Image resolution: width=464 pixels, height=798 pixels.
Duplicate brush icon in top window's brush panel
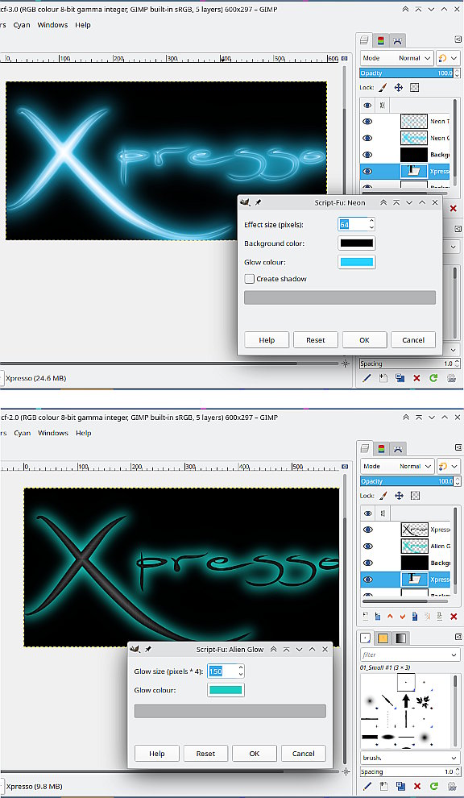(400, 378)
